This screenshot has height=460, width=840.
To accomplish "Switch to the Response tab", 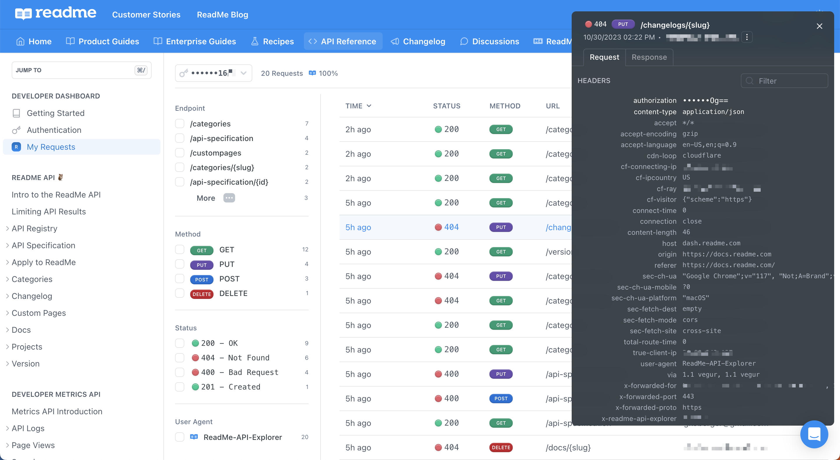I will [x=649, y=57].
